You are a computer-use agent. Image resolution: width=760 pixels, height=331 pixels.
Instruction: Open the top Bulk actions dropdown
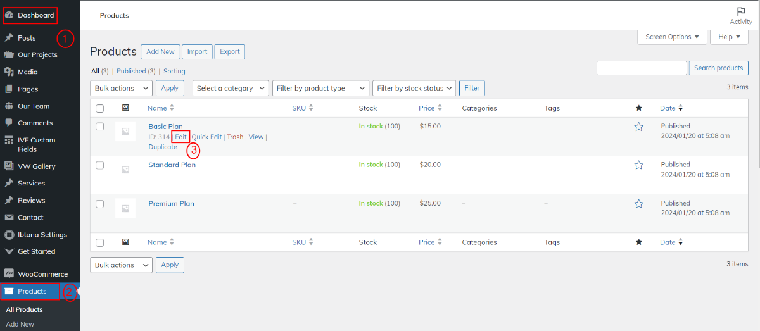coord(121,89)
